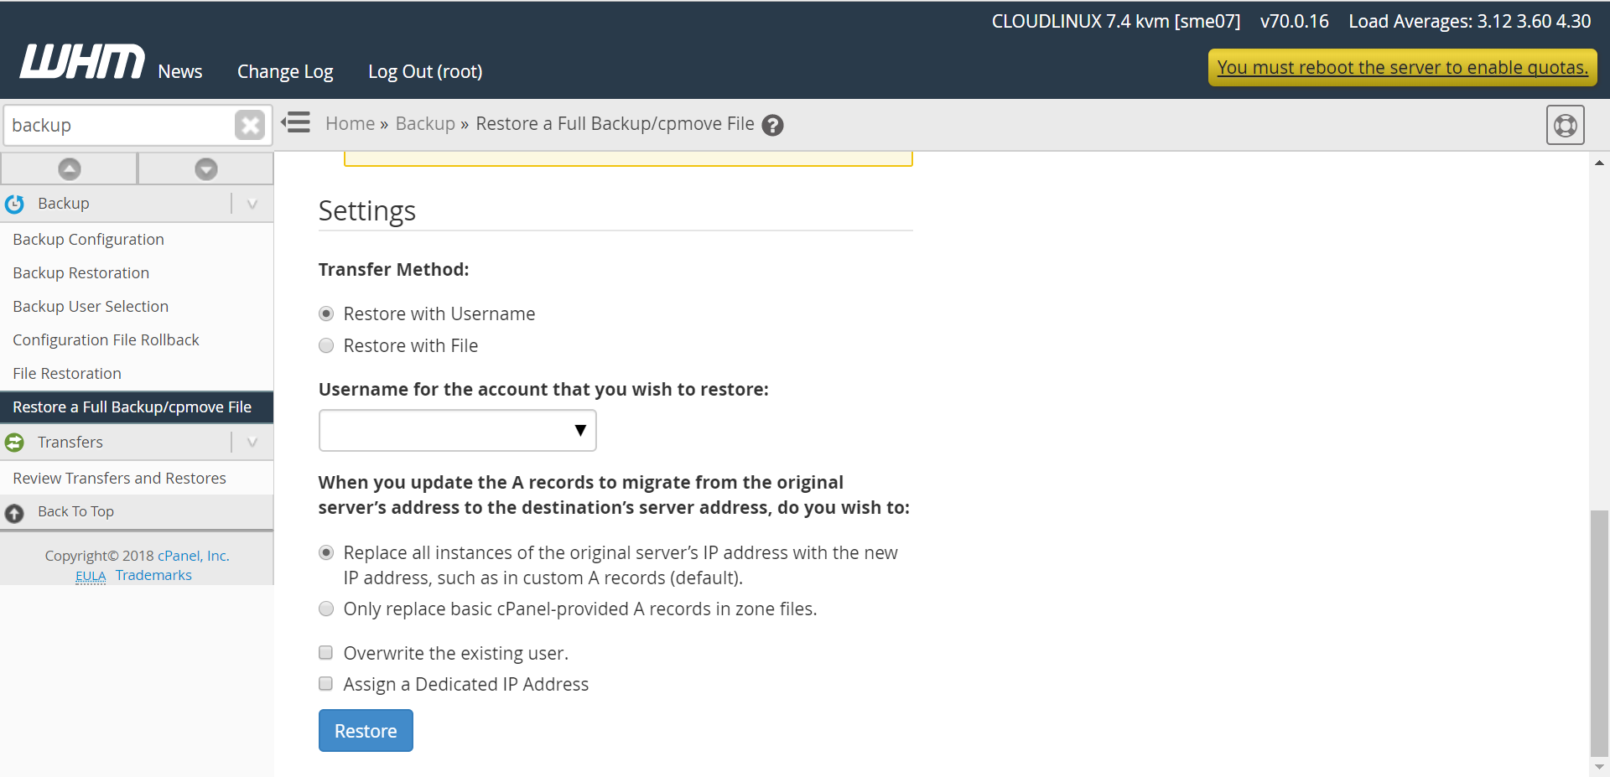Collapse the Backup section chevron

[x=252, y=205]
